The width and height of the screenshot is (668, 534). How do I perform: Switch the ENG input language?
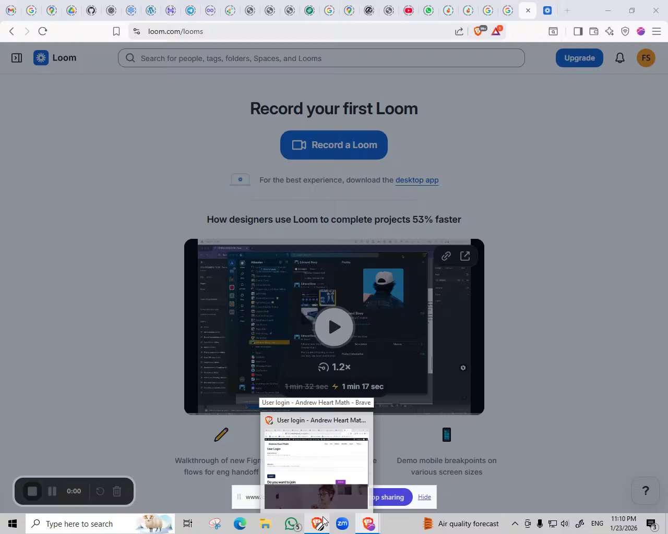(597, 524)
